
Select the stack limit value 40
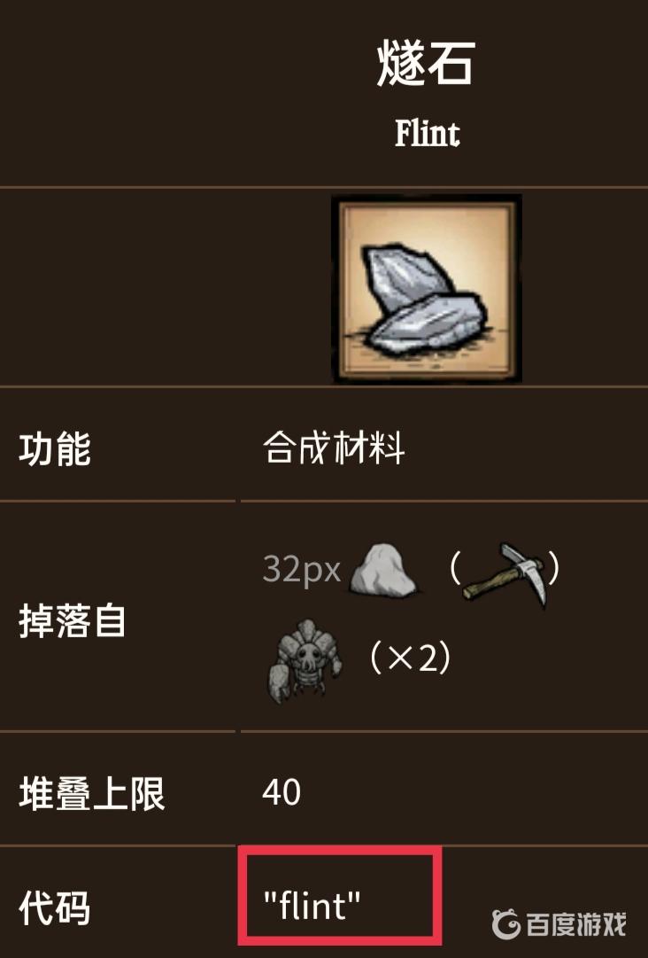(282, 792)
